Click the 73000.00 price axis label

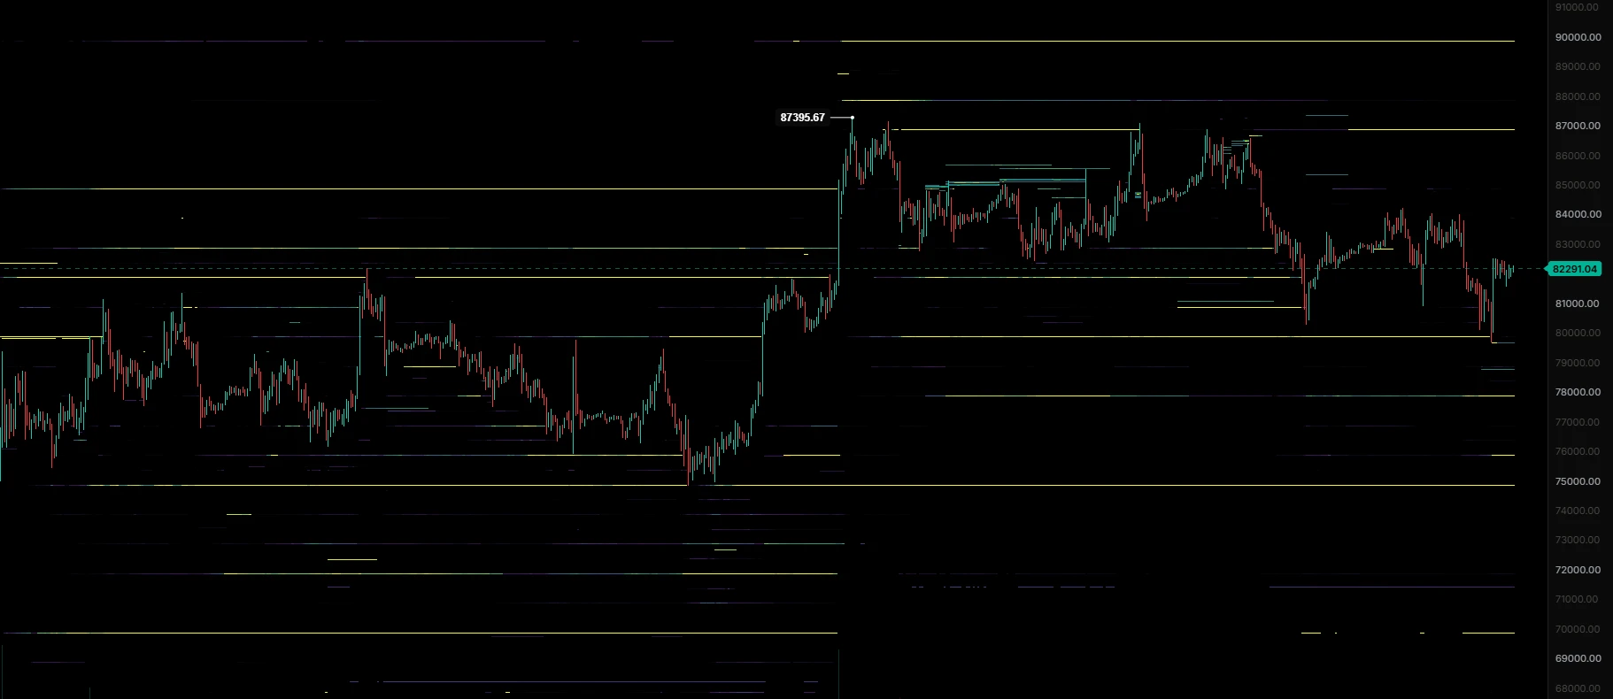click(x=1578, y=540)
